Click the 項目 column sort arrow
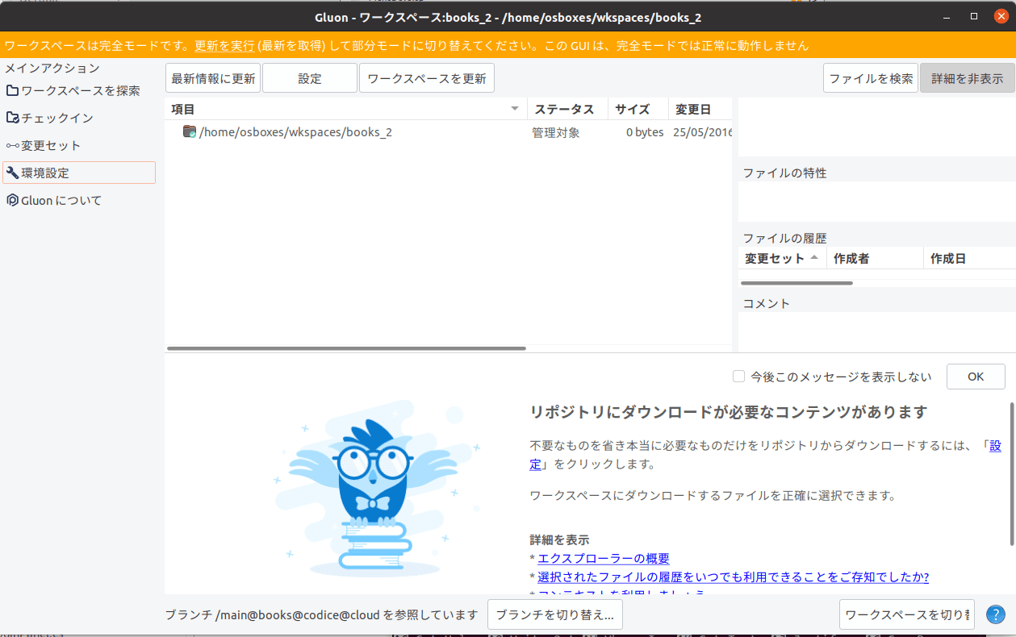Image resolution: width=1016 pixels, height=637 pixels. pyautogui.click(x=515, y=109)
